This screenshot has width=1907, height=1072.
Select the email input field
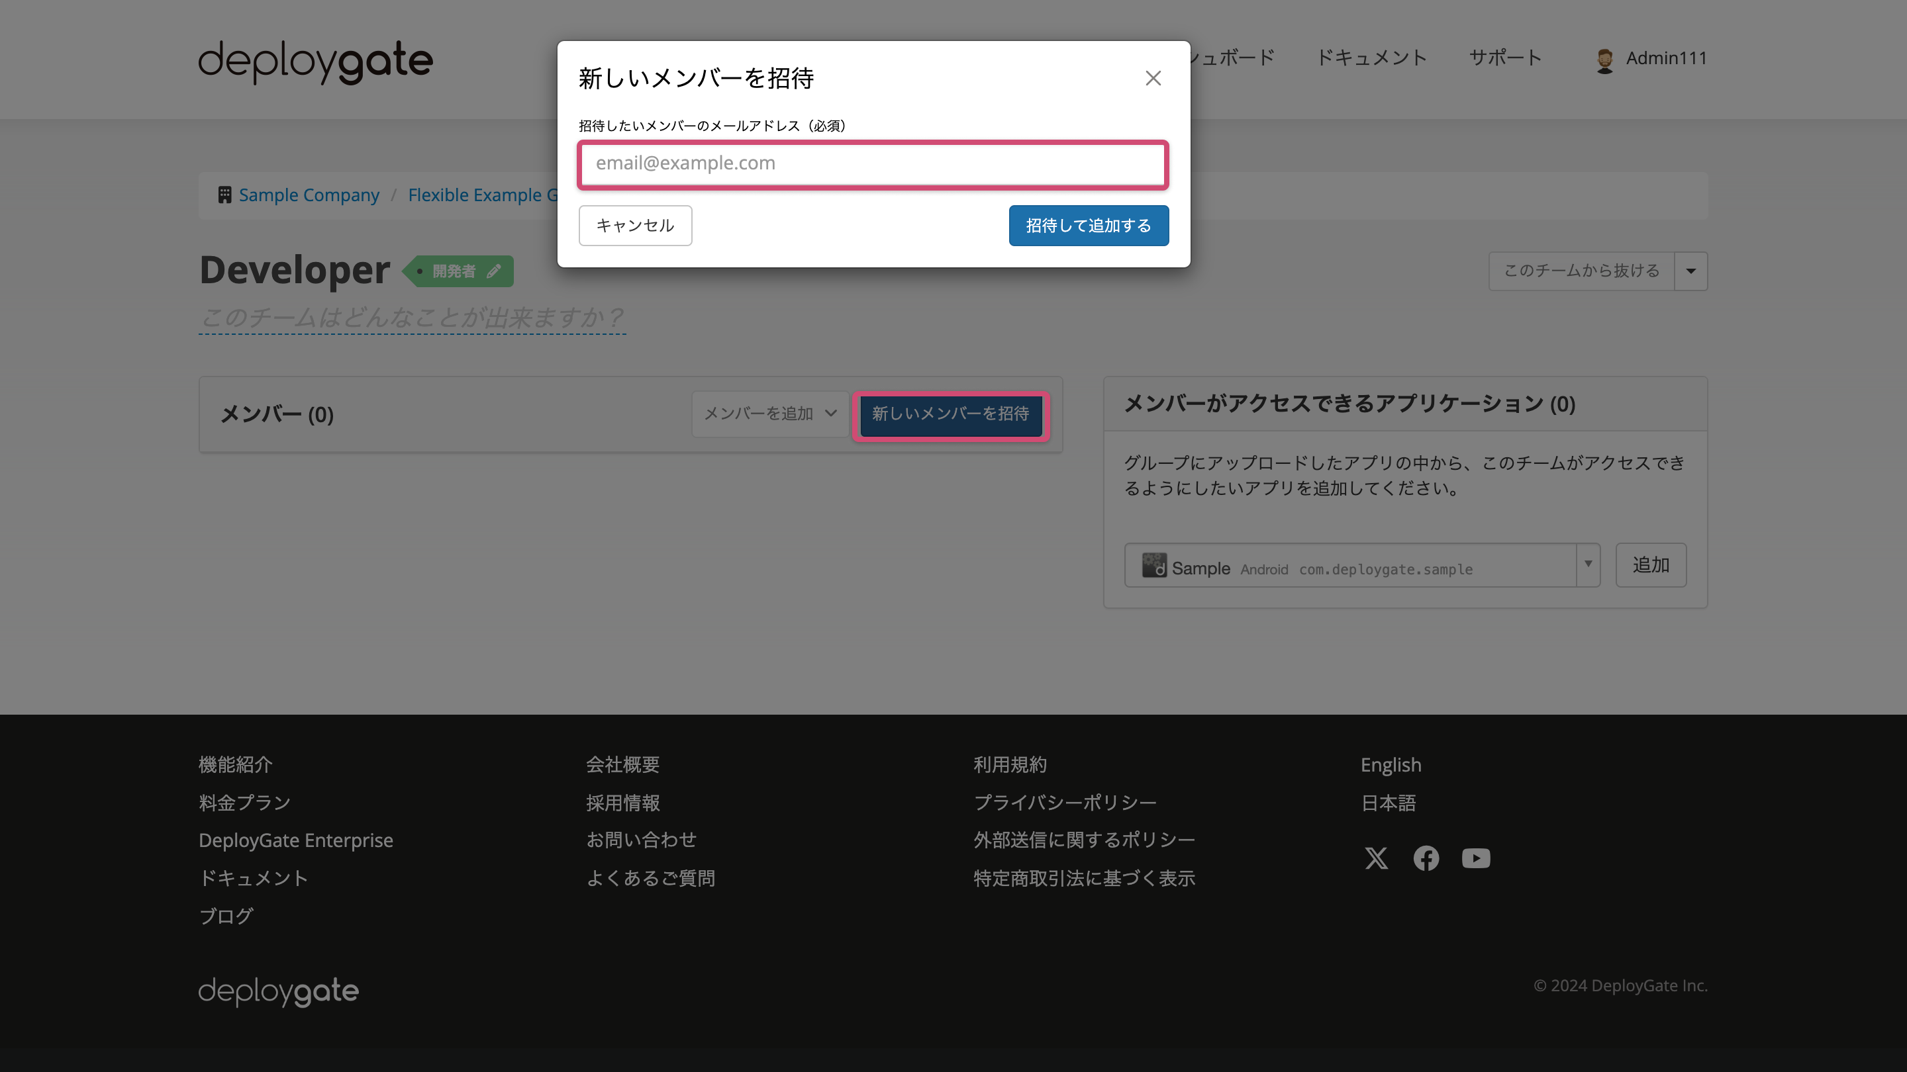tap(873, 162)
